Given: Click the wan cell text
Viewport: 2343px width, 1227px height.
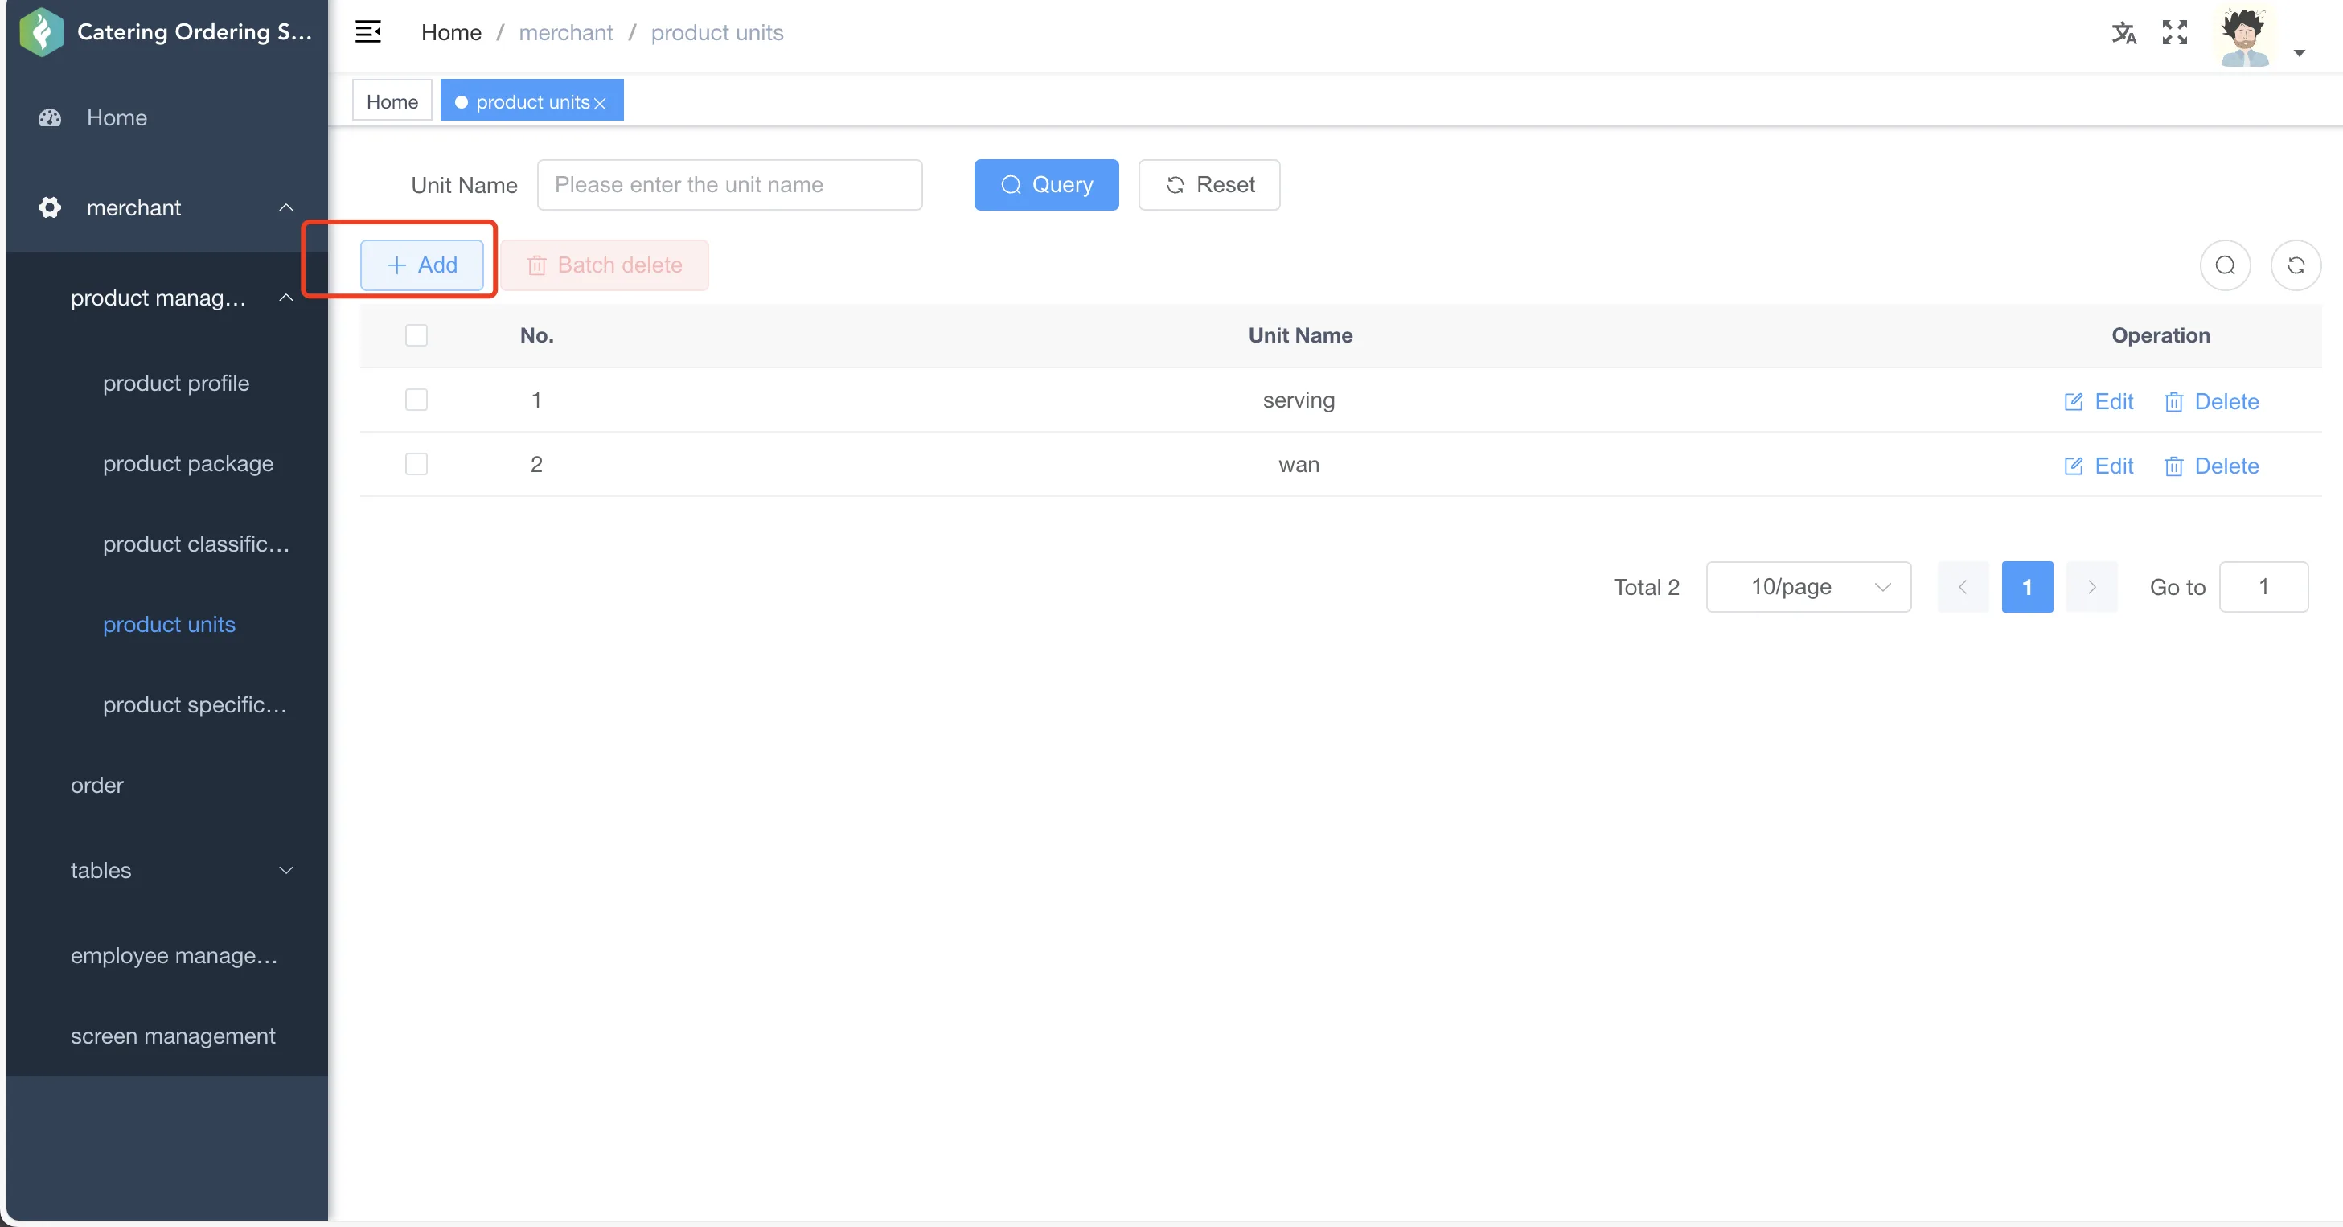Looking at the screenshot, I should 1298,465.
